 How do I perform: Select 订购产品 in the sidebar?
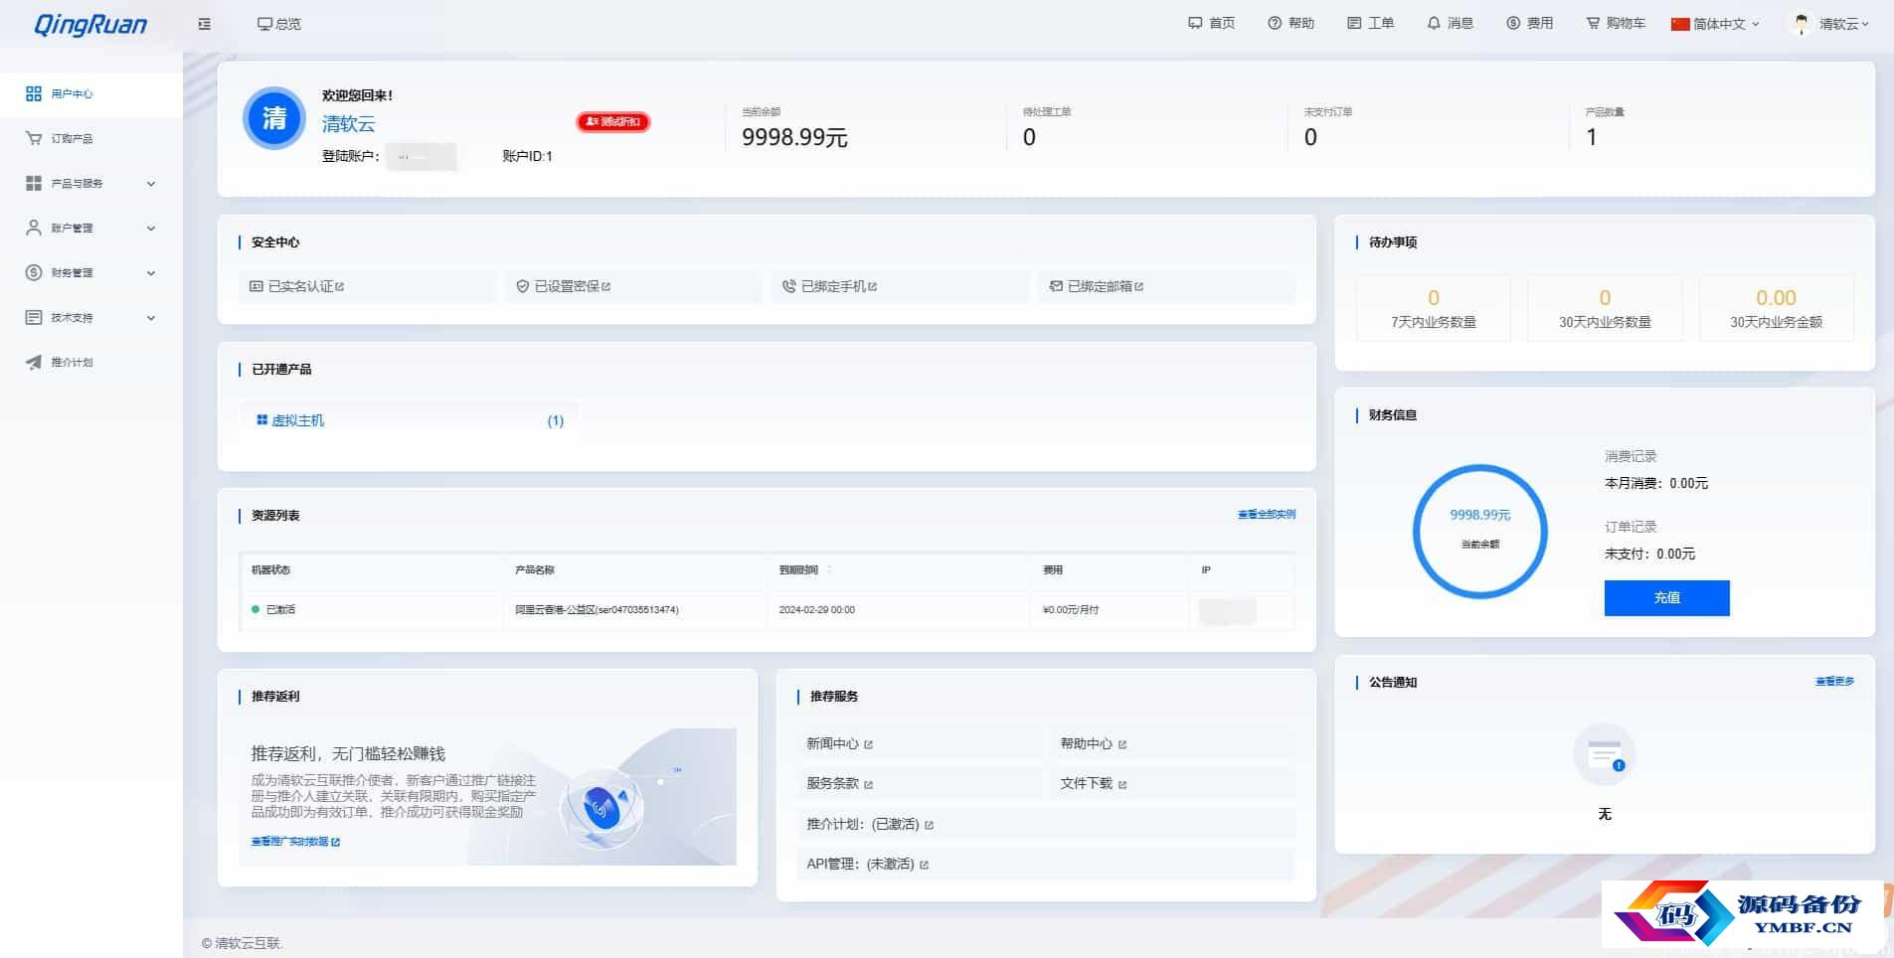click(x=90, y=138)
